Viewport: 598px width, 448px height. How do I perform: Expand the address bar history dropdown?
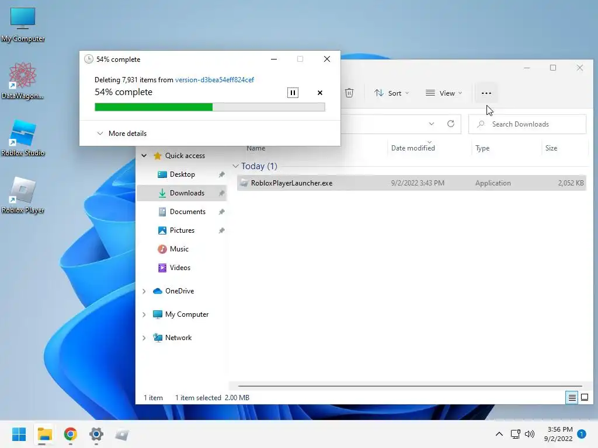tap(432, 124)
